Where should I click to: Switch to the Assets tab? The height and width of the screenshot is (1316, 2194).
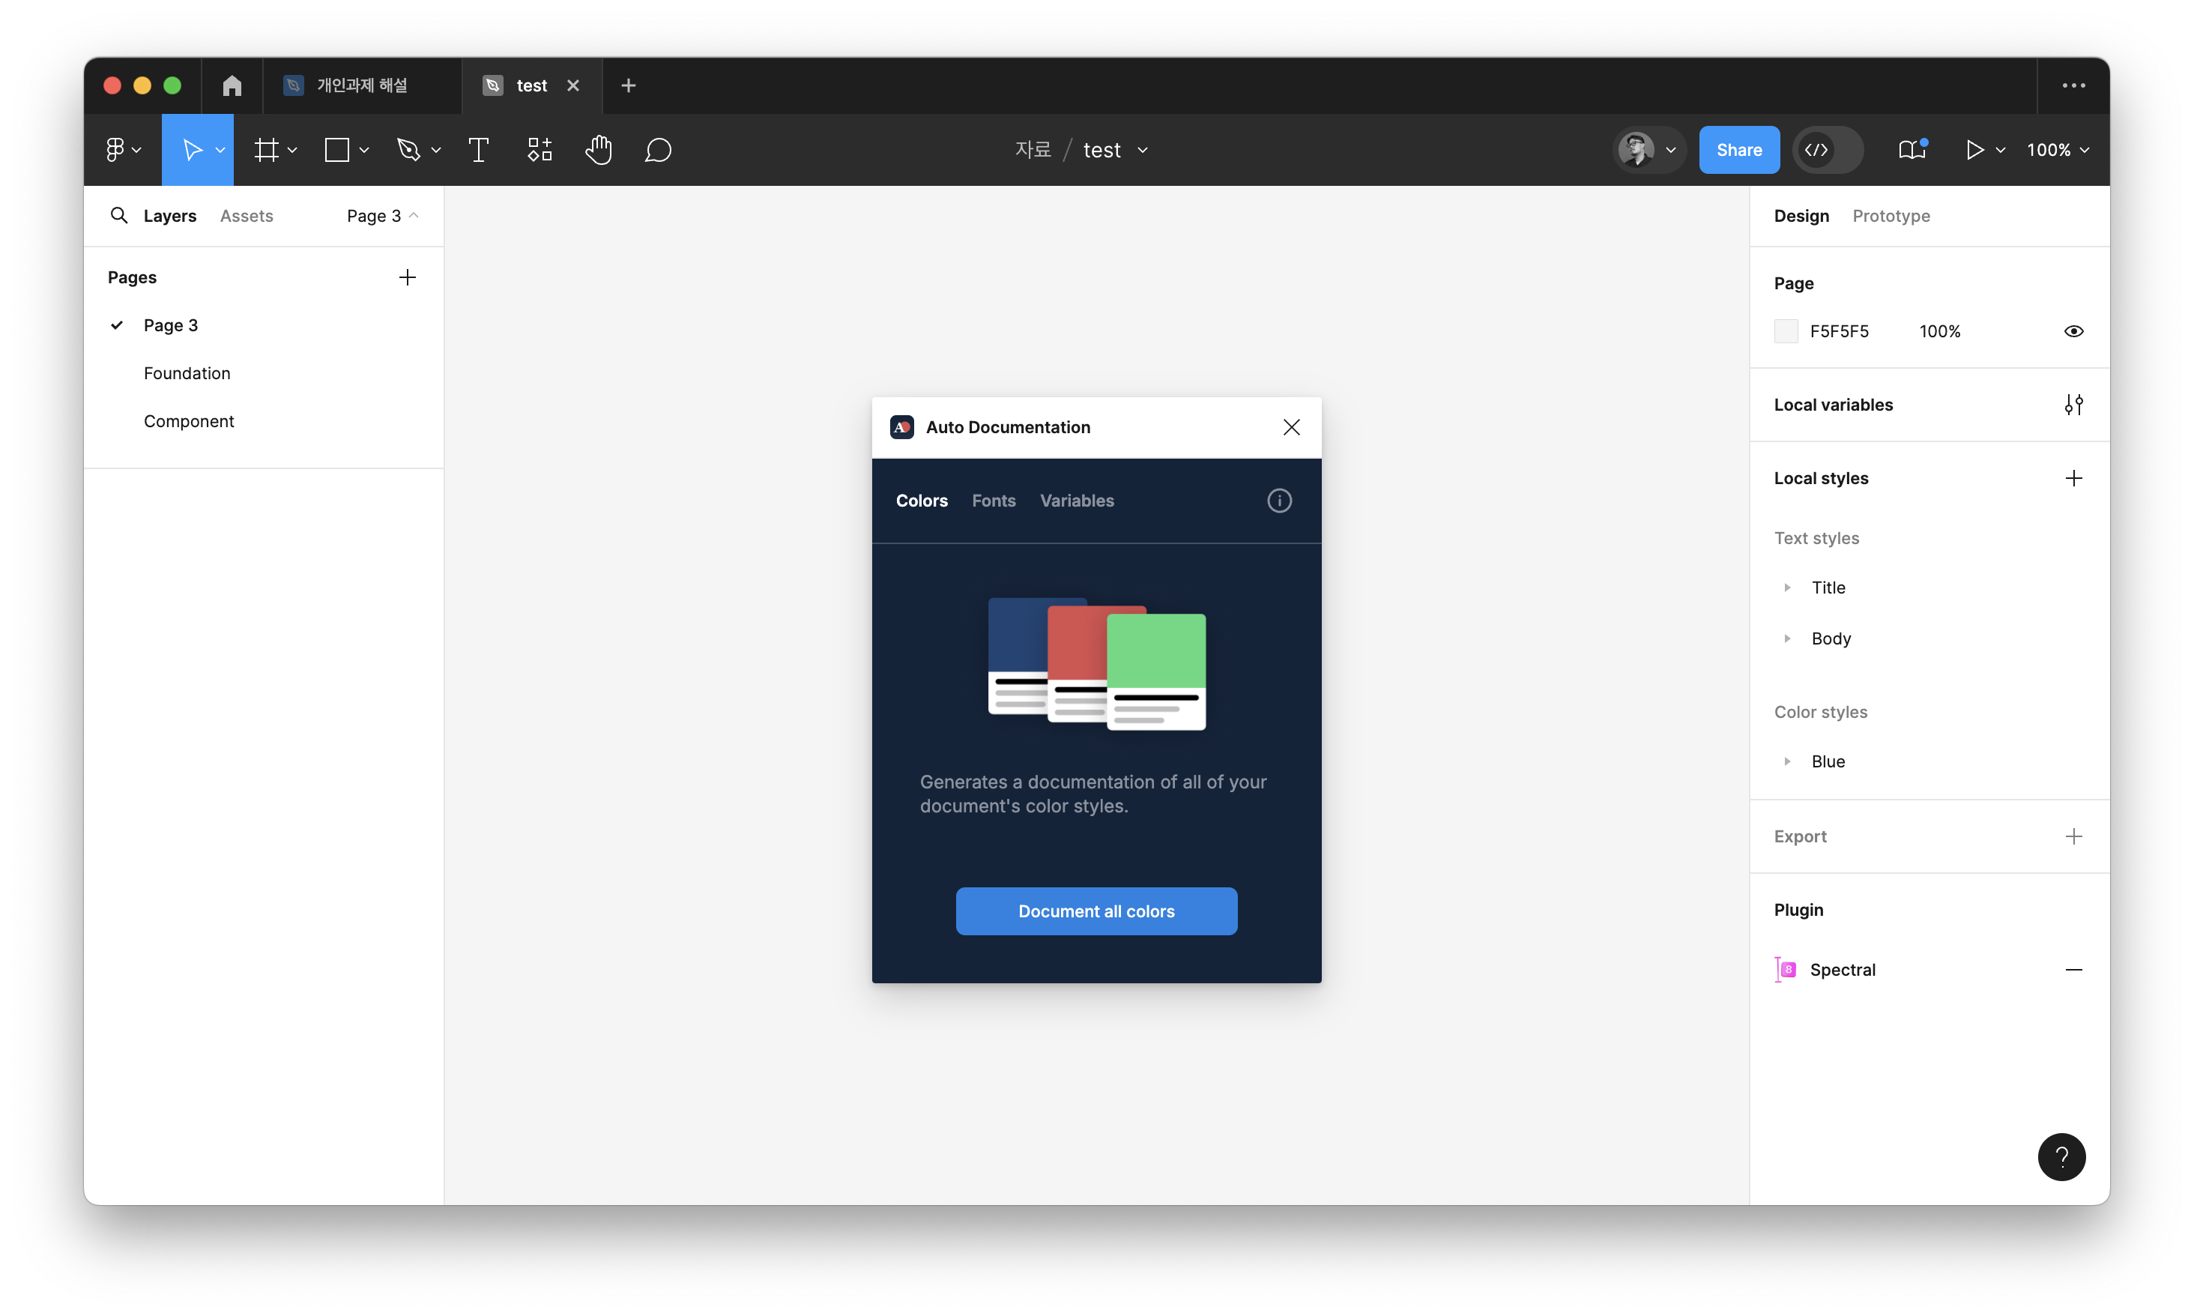tap(247, 216)
